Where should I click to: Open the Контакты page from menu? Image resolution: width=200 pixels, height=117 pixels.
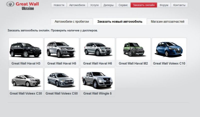tap(179, 5)
